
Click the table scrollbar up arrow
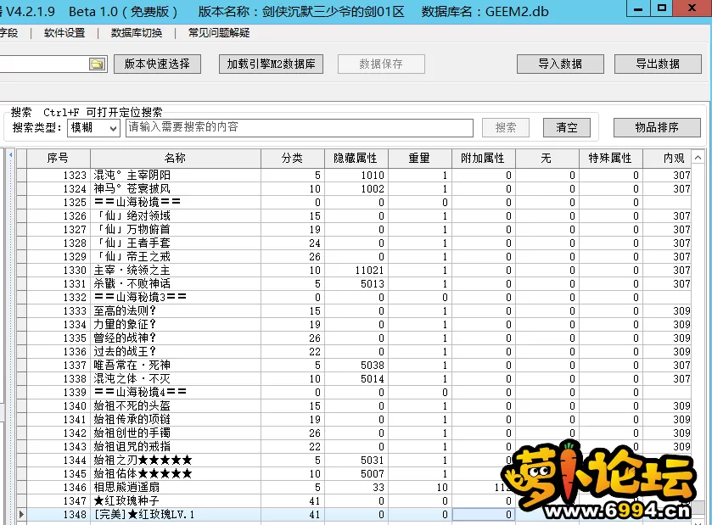pos(698,158)
